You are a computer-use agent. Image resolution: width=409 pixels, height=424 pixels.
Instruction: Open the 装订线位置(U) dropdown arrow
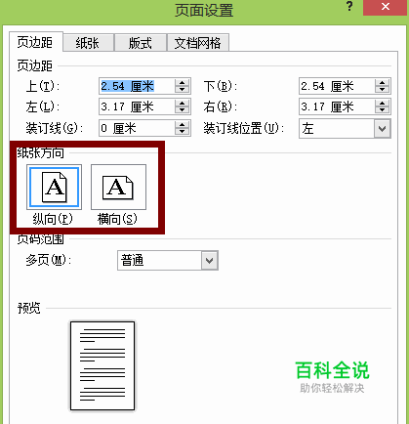click(382, 129)
